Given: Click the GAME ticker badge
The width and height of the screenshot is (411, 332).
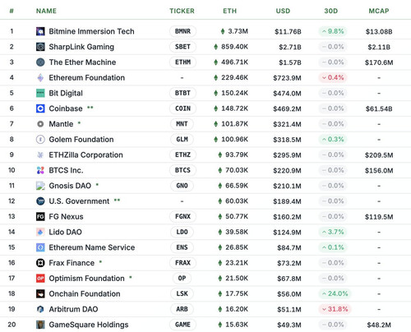Looking at the screenshot, I should (182, 325).
